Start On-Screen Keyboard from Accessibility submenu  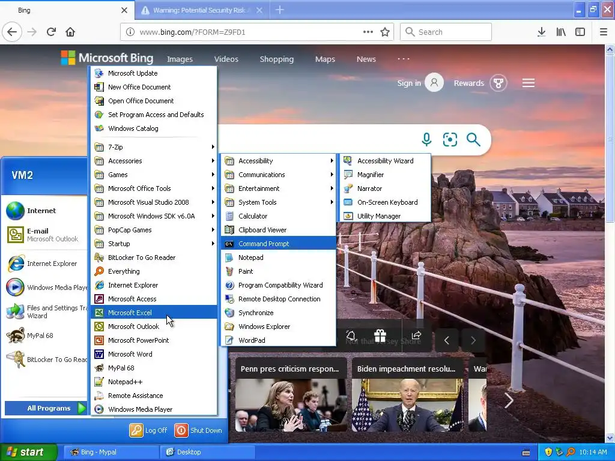click(385, 202)
